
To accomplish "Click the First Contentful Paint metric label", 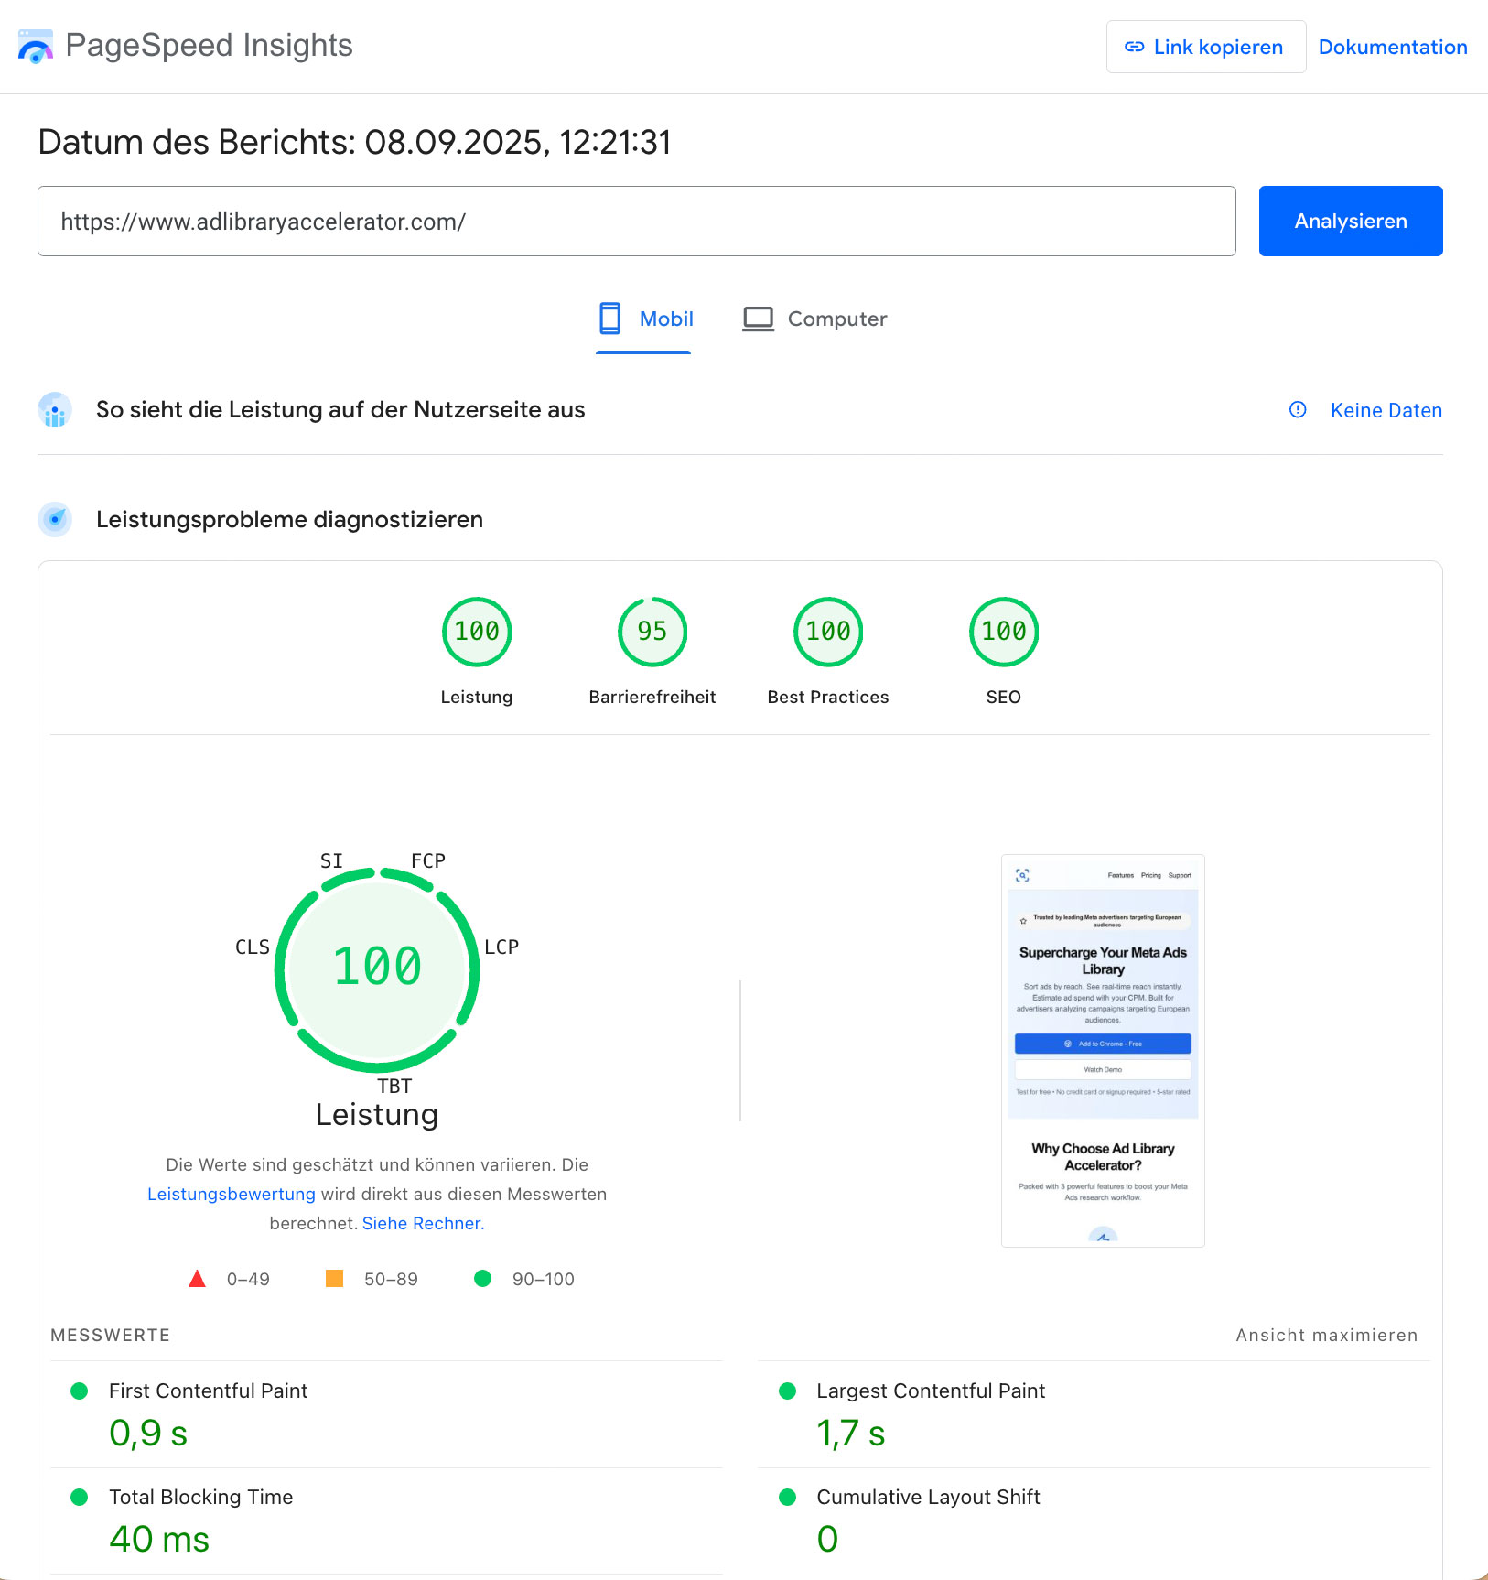I will [x=208, y=1391].
